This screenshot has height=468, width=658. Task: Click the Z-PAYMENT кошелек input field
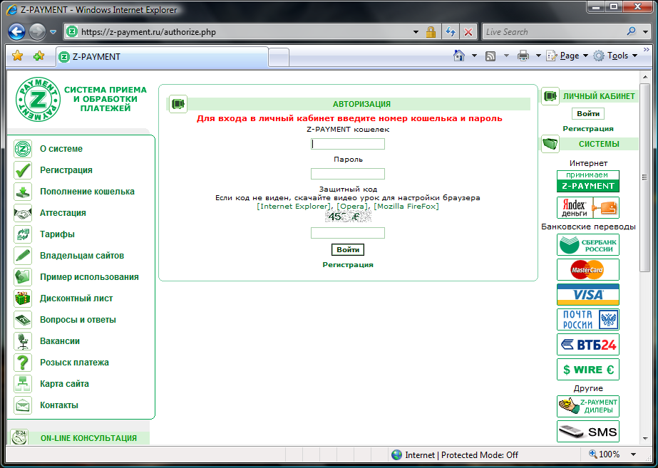[347, 144]
